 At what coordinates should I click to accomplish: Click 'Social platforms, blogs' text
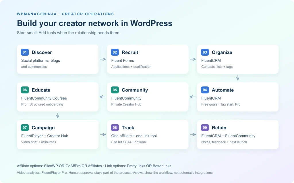pyautogui.click(x=40, y=61)
